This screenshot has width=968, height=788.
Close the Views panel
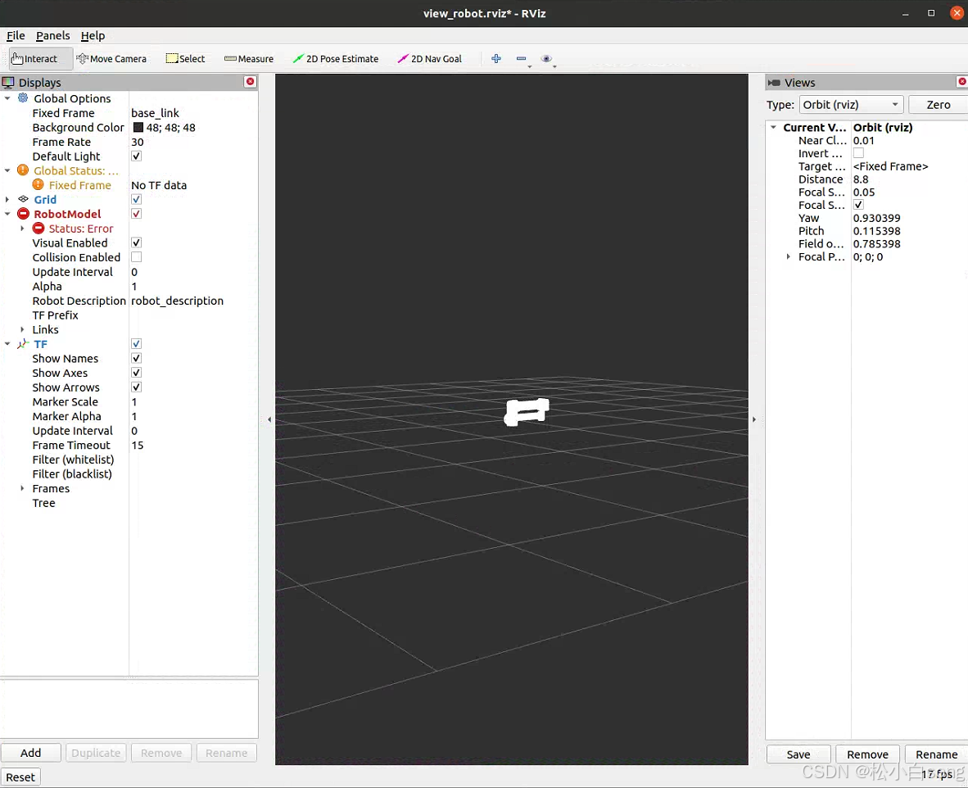tap(961, 82)
